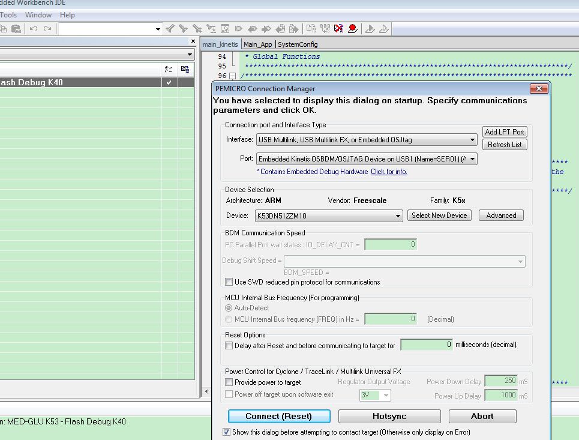Select MCU Internal Bus frequency radio button

tap(229, 319)
